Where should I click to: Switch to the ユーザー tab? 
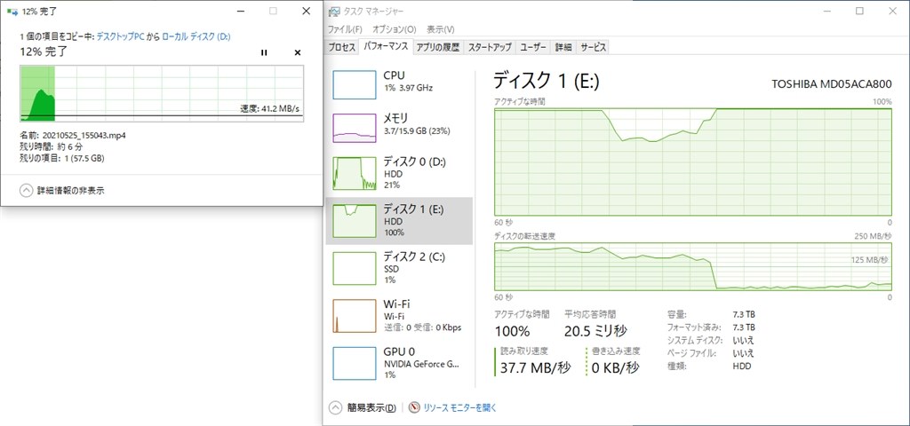pyautogui.click(x=533, y=48)
